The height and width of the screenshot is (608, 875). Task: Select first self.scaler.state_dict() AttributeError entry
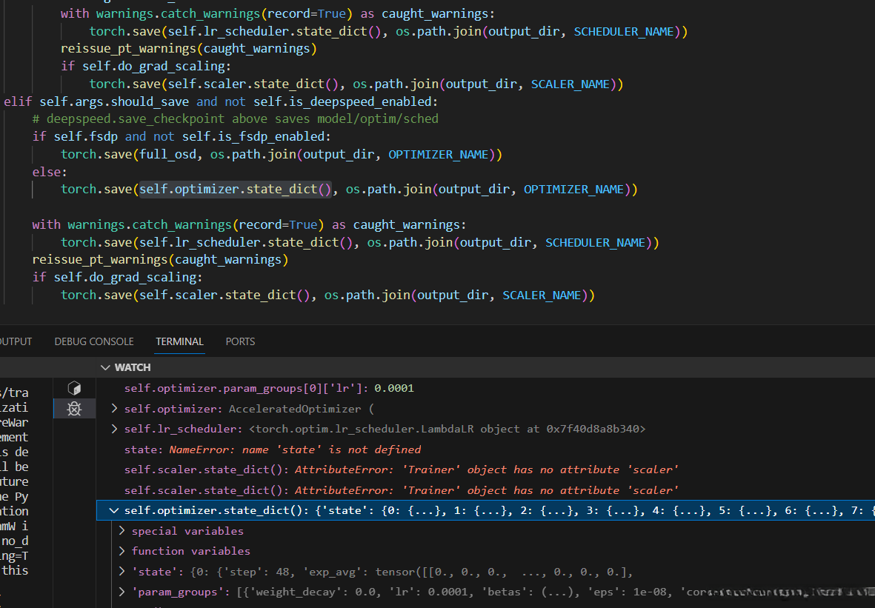tap(402, 470)
